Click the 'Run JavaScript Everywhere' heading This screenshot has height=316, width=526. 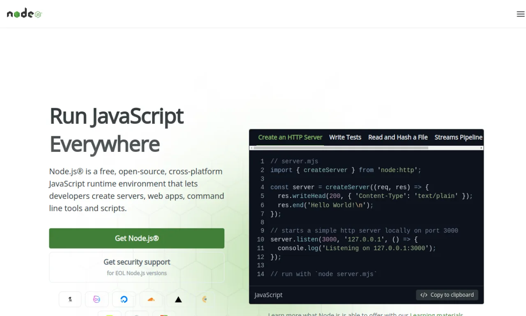(116, 130)
